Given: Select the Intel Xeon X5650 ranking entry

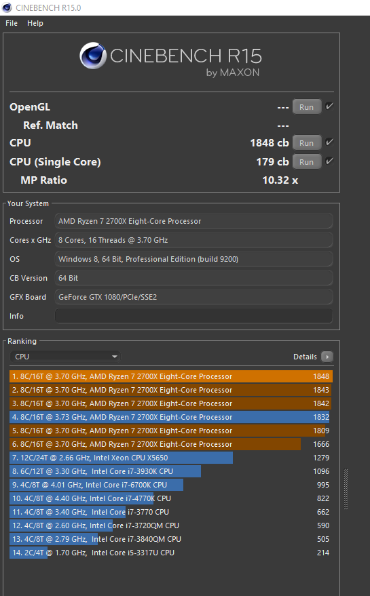Looking at the screenshot, I should [x=171, y=458].
